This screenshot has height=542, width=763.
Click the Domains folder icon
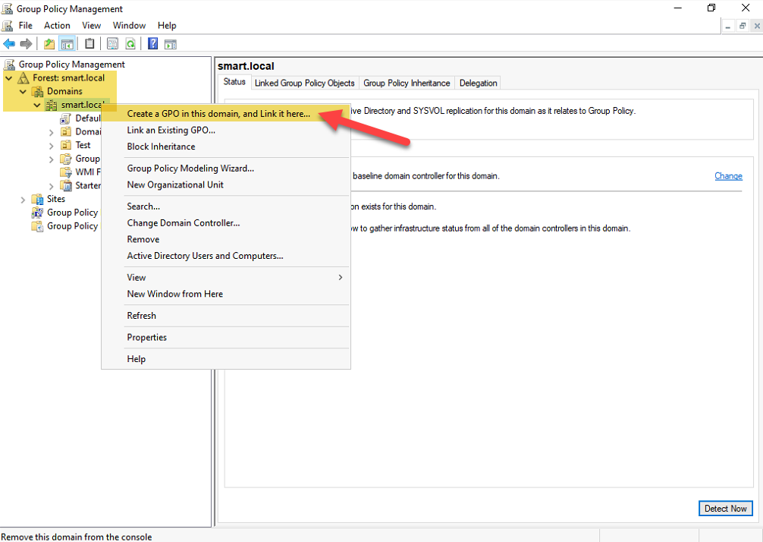coord(37,92)
